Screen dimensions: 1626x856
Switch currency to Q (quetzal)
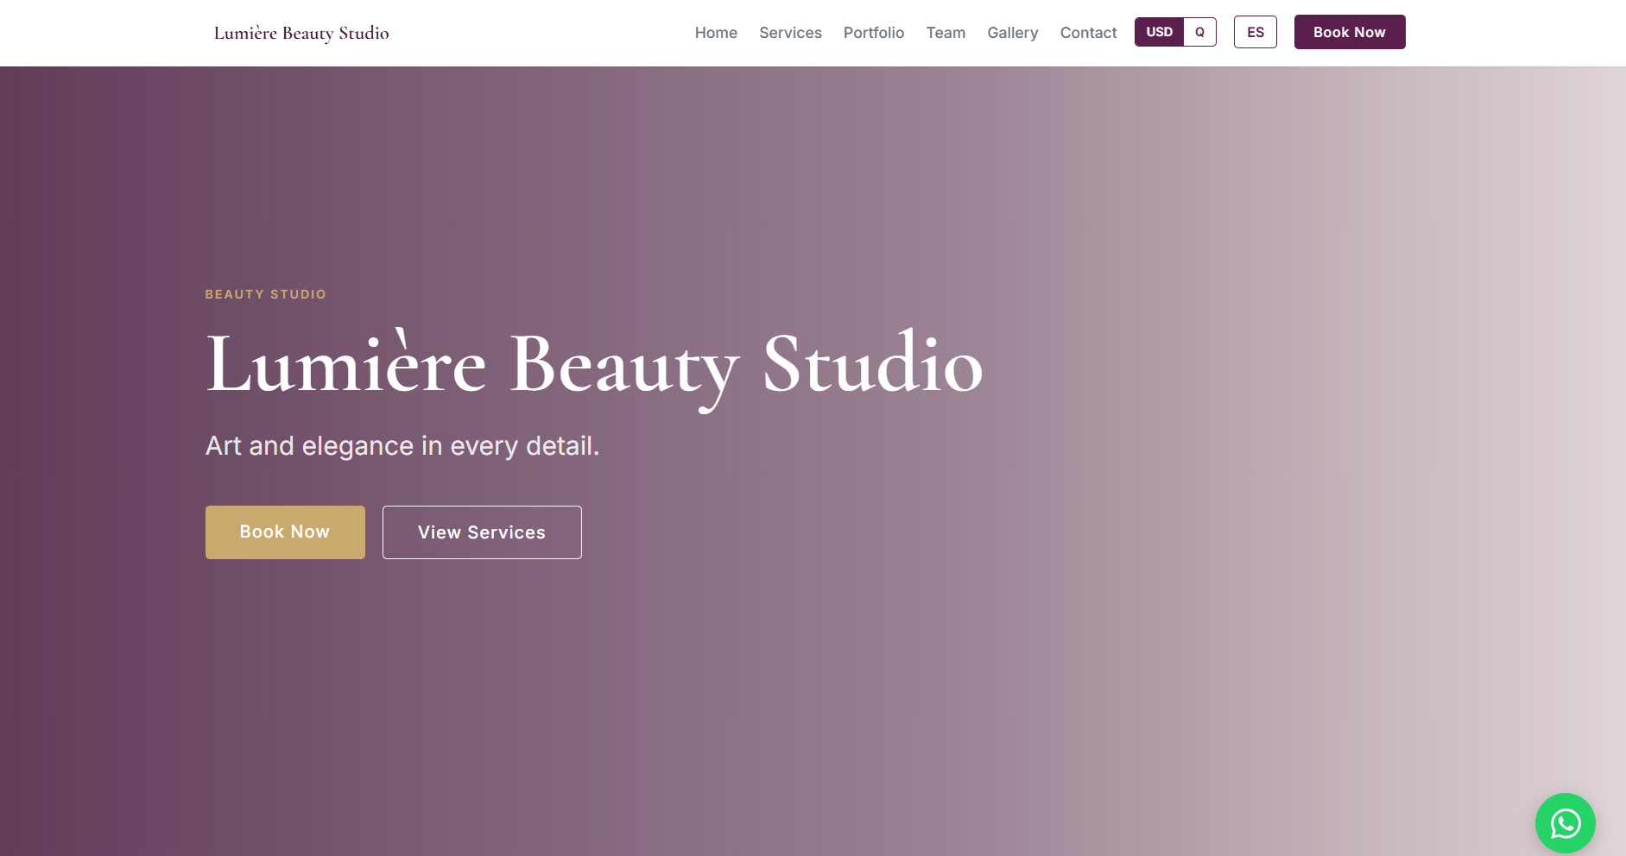[1199, 32]
